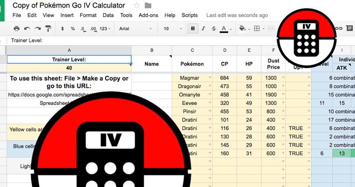Star this spreadsheet document
Viewport: 355px width, 187px height.
coord(137,5)
